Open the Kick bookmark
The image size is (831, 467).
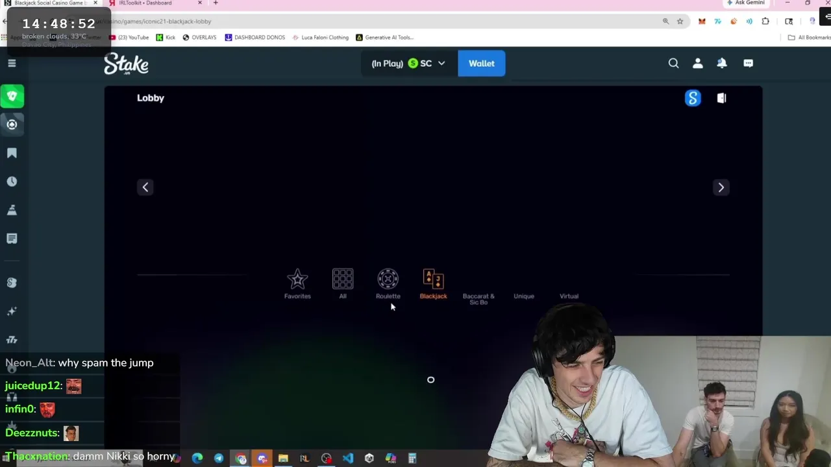point(166,38)
